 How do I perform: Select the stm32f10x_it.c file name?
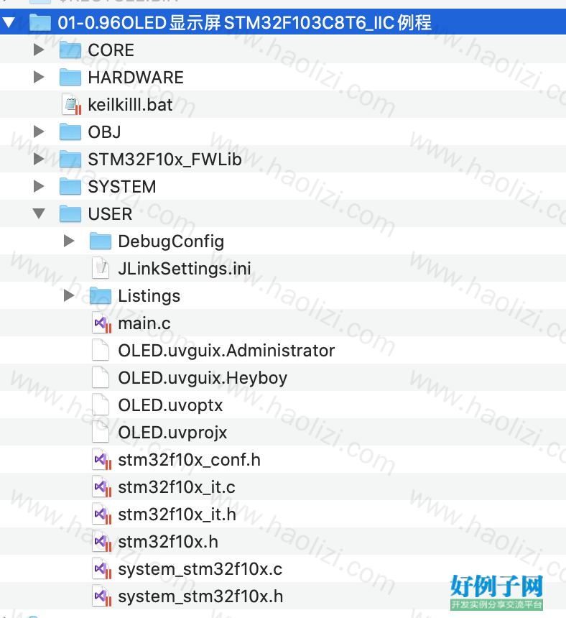click(177, 487)
